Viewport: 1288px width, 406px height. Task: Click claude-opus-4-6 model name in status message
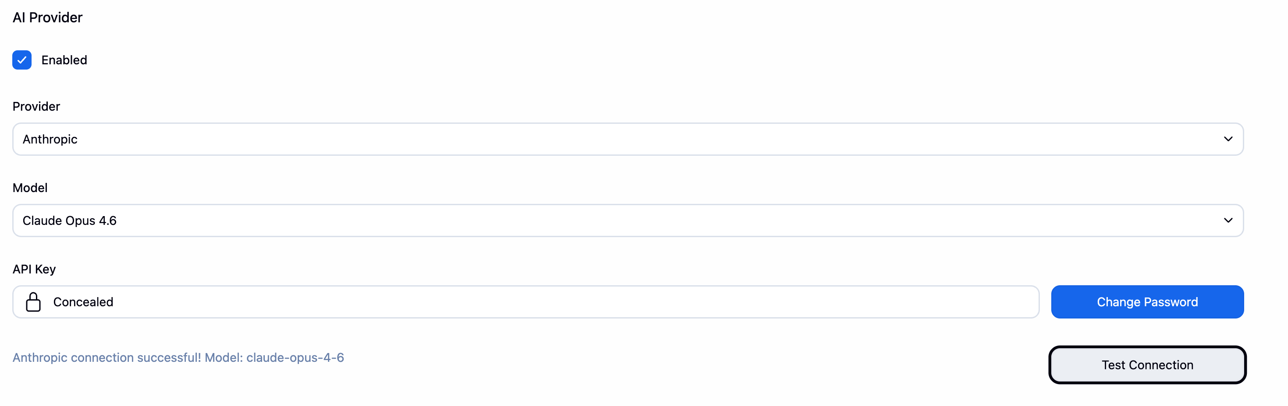(x=295, y=357)
